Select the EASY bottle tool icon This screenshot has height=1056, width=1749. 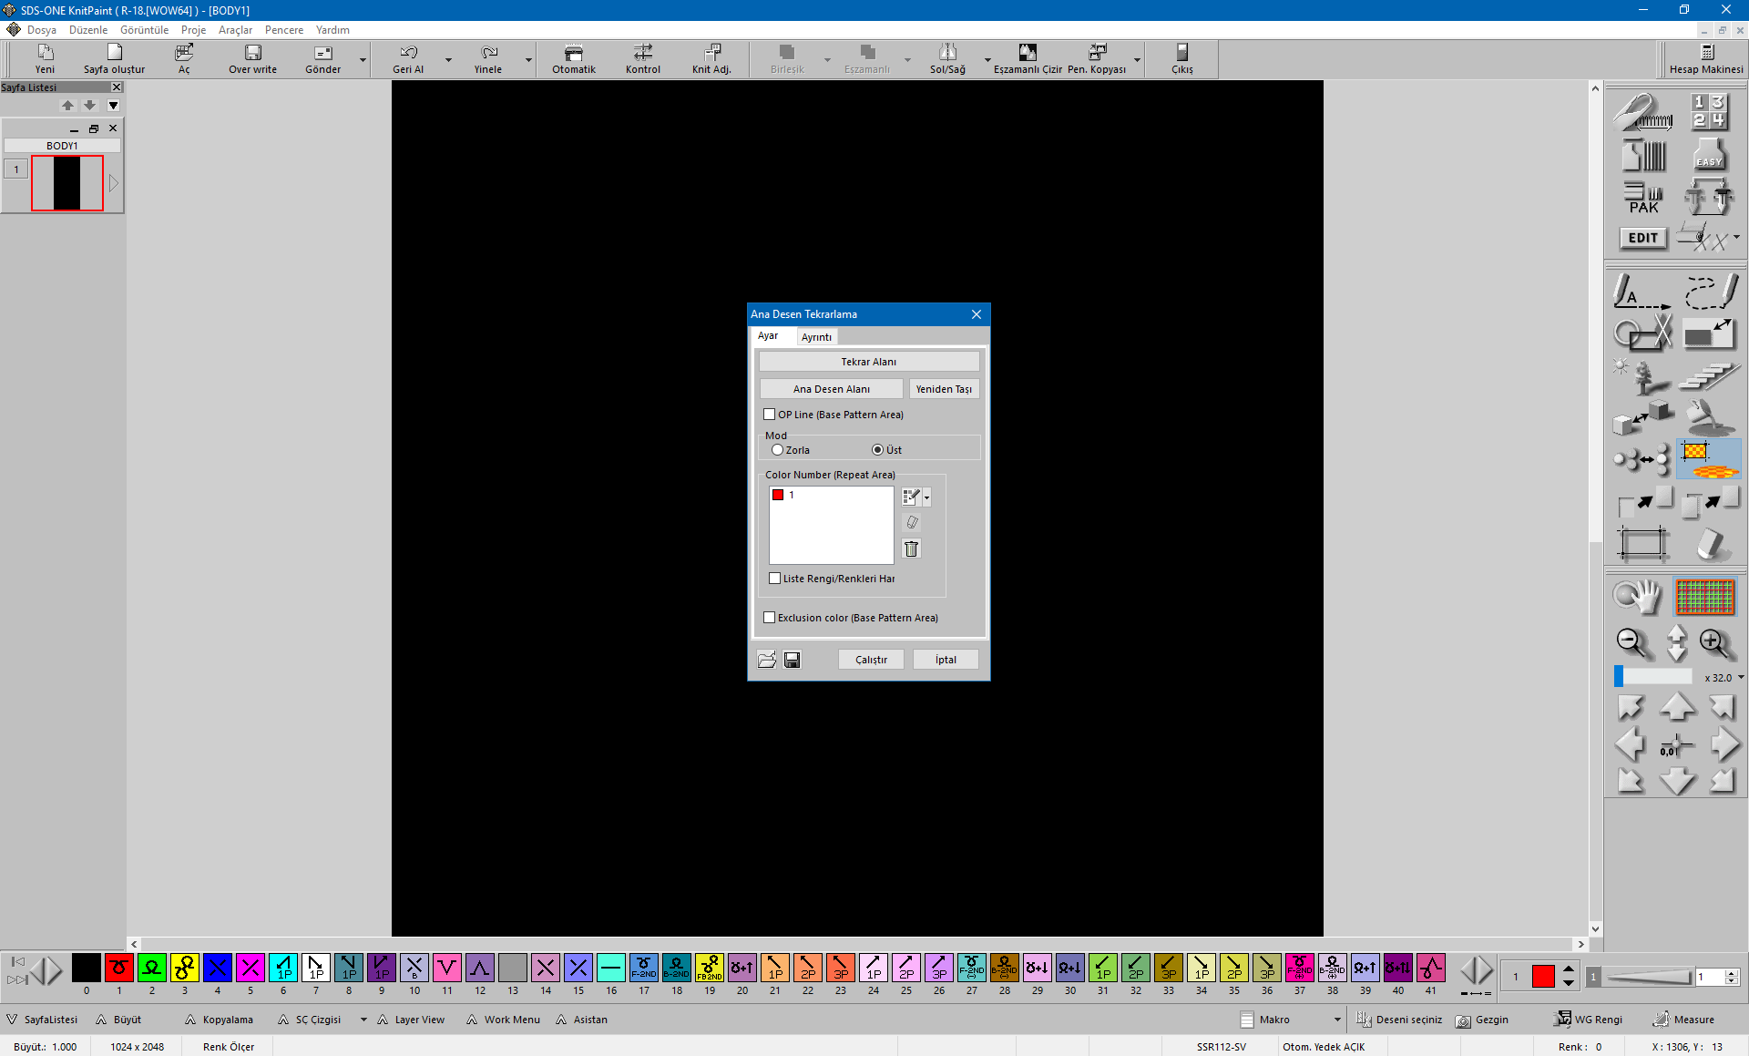tap(1709, 154)
